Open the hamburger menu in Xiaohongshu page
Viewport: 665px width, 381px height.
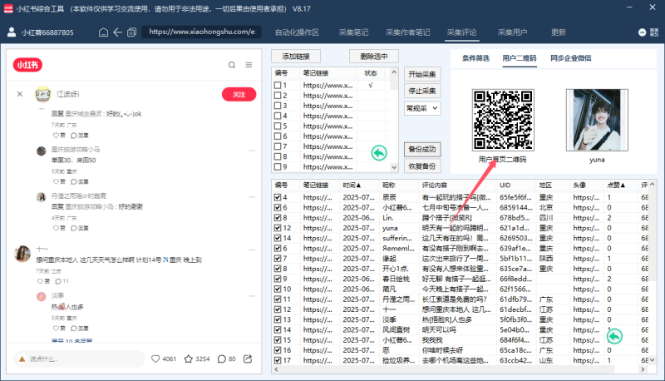pos(249,65)
